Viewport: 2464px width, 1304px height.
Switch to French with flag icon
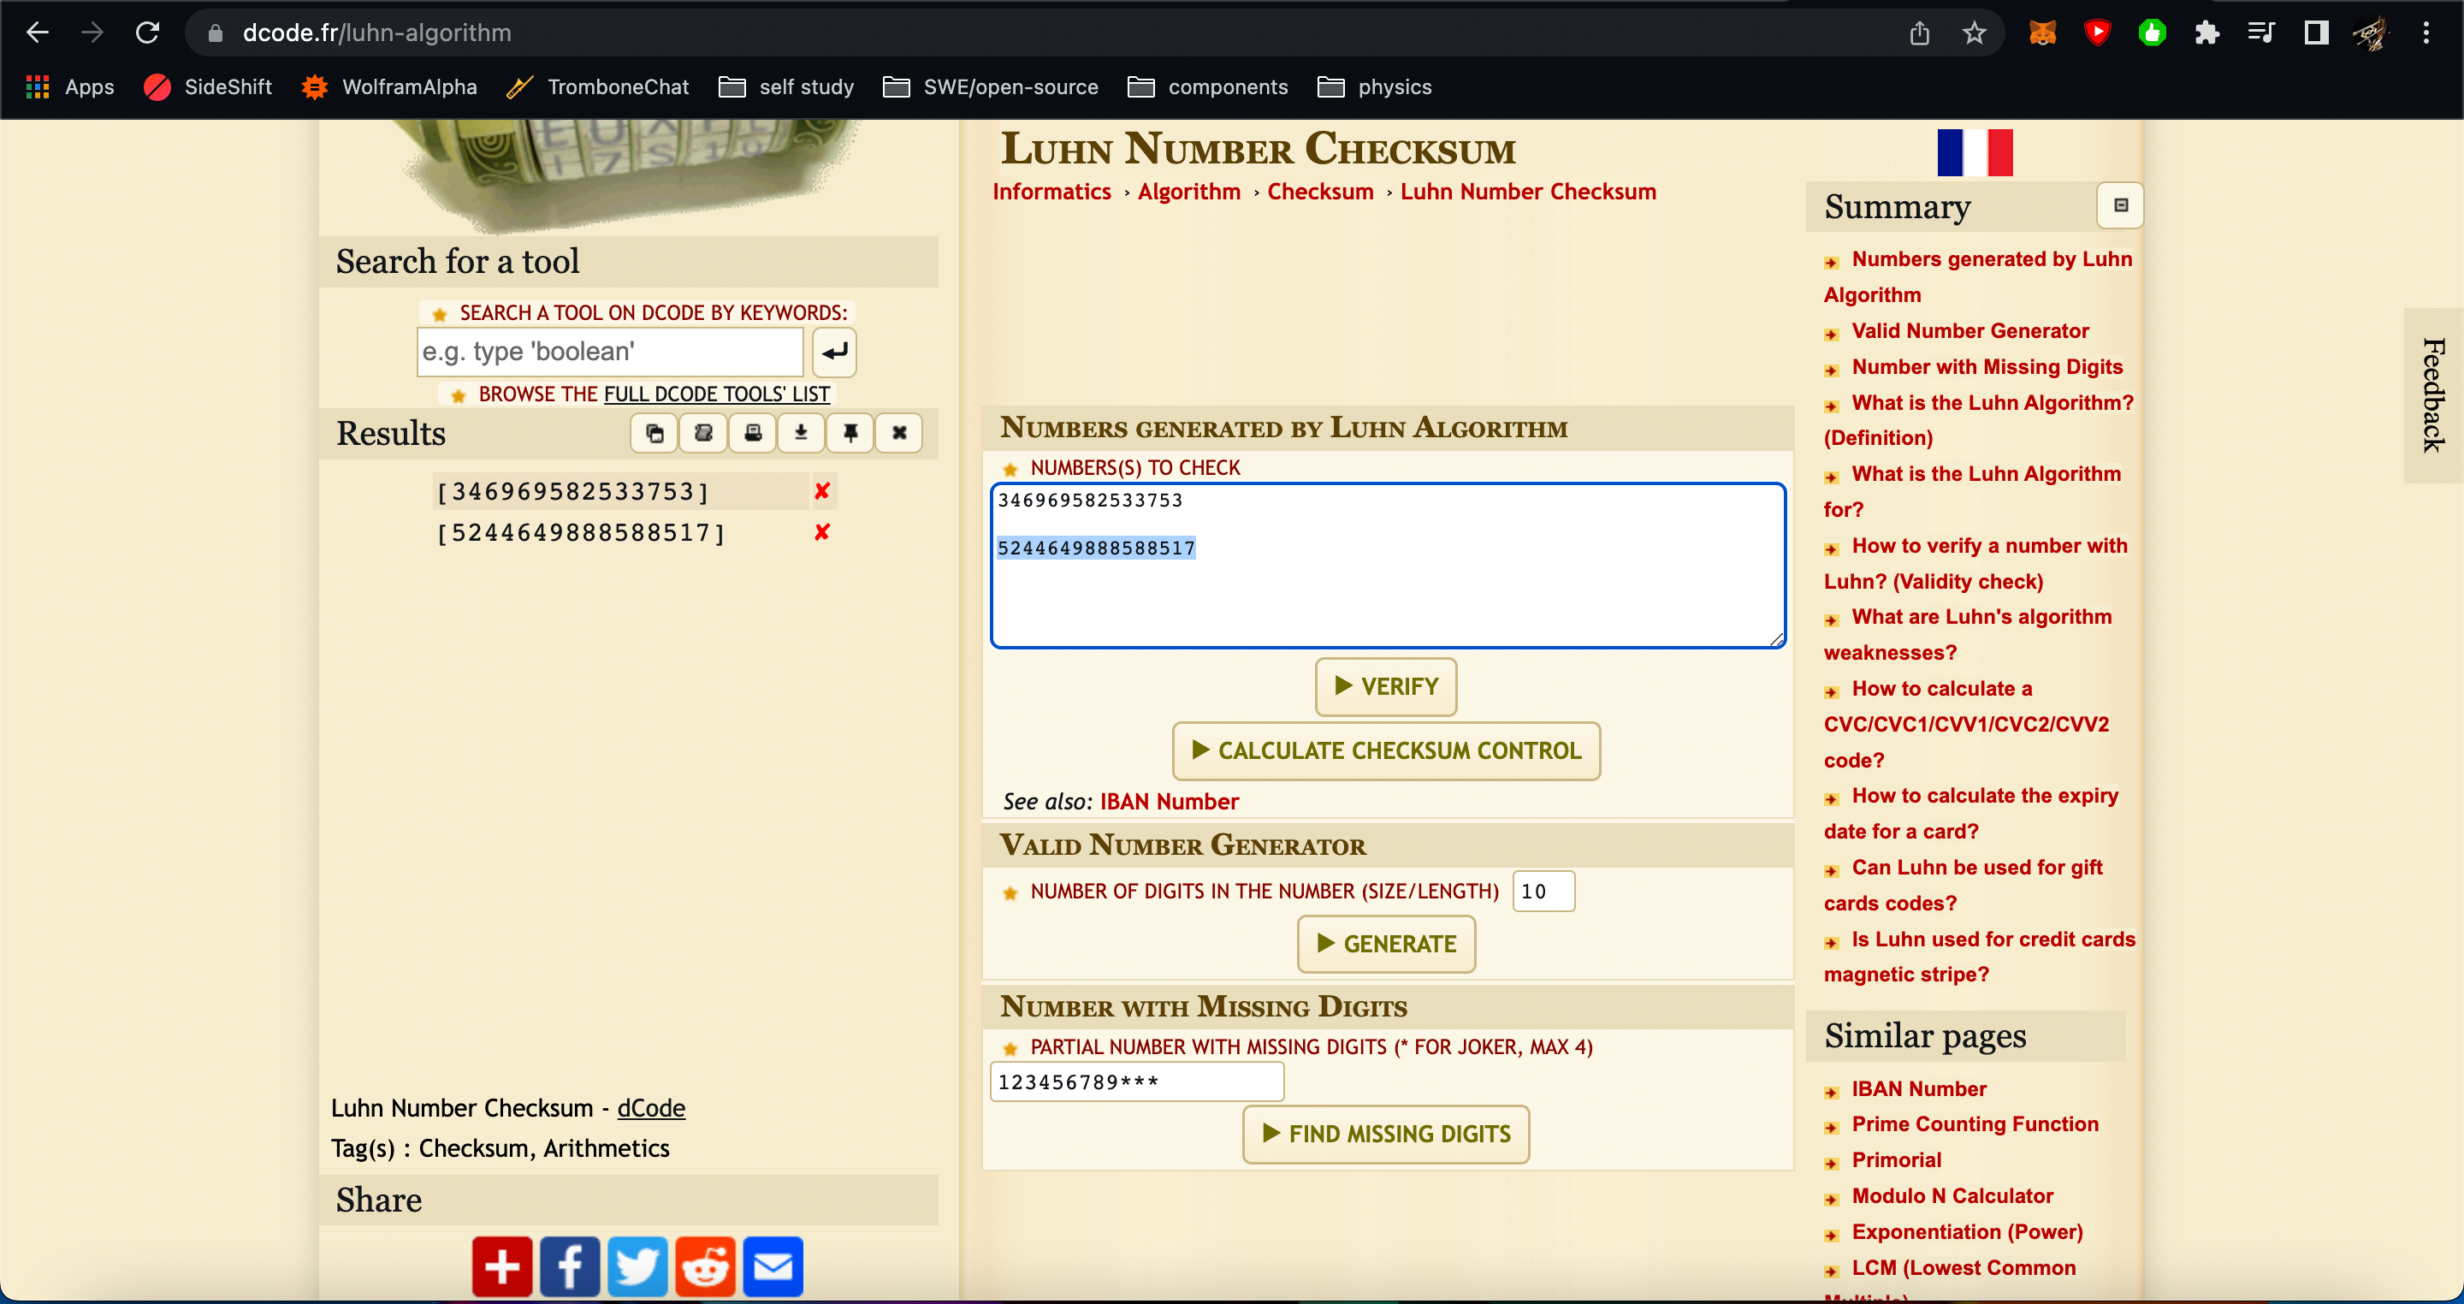[1975, 153]
